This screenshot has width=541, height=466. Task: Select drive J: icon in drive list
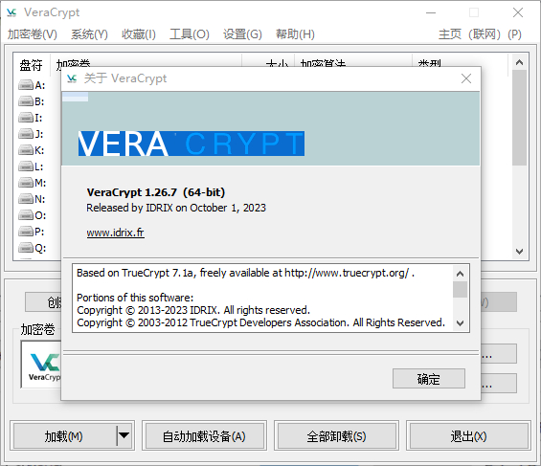click(x=26, y=134)
